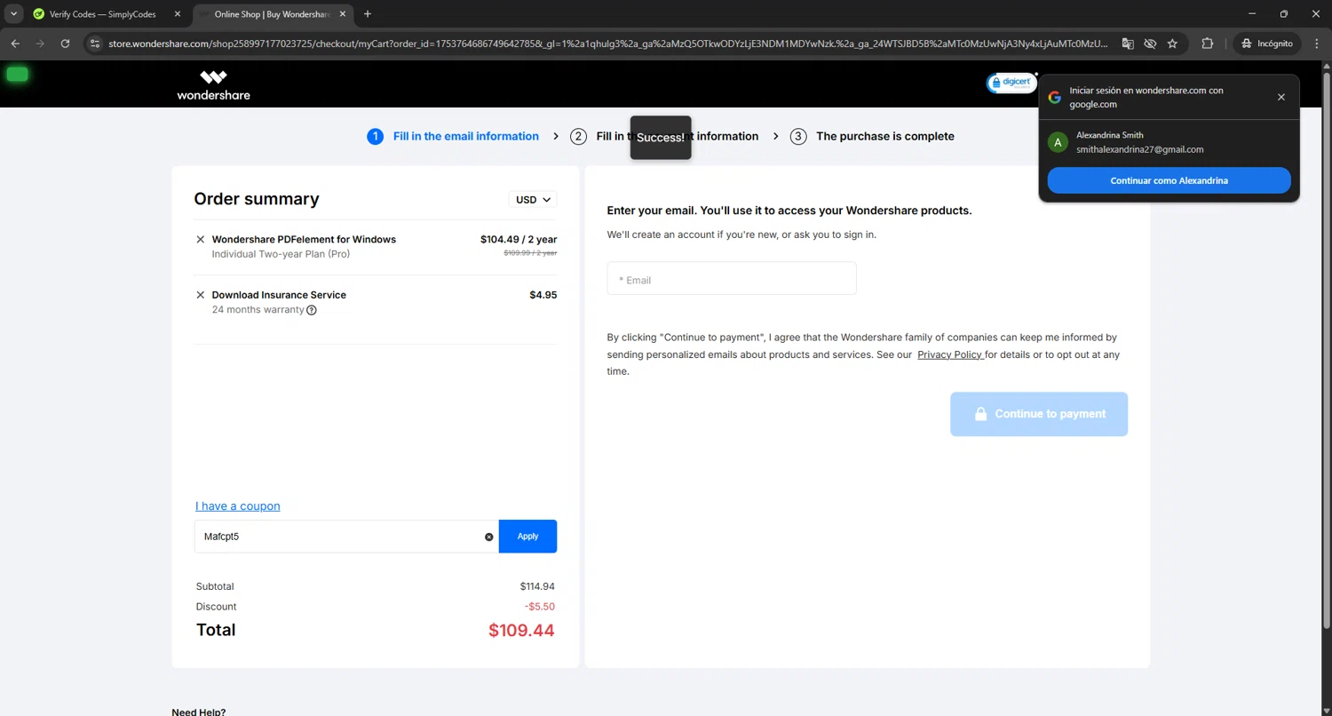Reload the current page
This screenshot has height=716, width=1332.
[65, 44]
